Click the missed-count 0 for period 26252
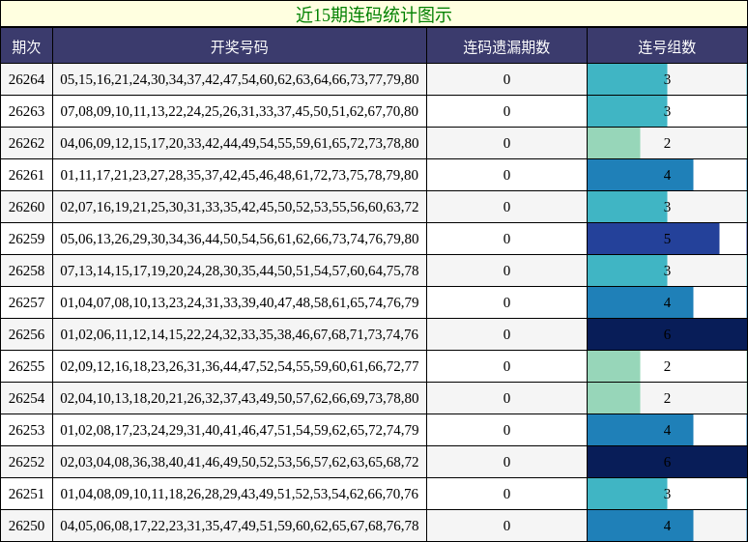 pos(506,462)
